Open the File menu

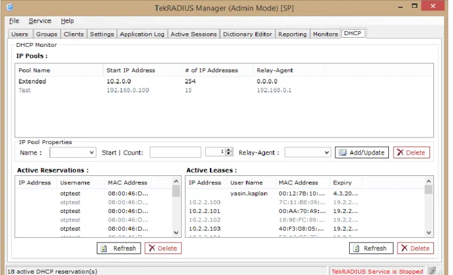[x=14, y=21]
